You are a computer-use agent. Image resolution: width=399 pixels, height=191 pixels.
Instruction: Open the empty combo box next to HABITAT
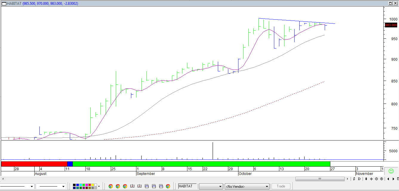[x=211, y=186]
